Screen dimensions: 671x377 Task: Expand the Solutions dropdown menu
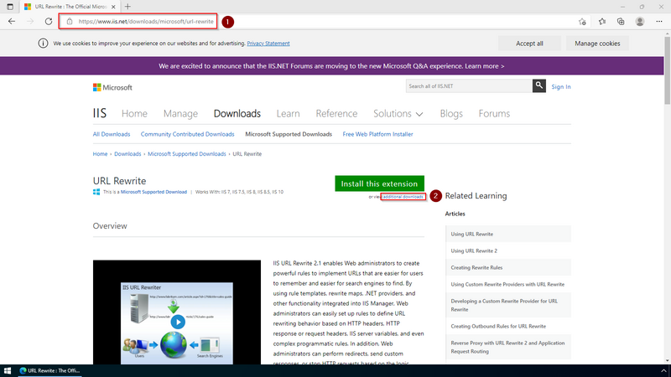(x=398, y=114)
